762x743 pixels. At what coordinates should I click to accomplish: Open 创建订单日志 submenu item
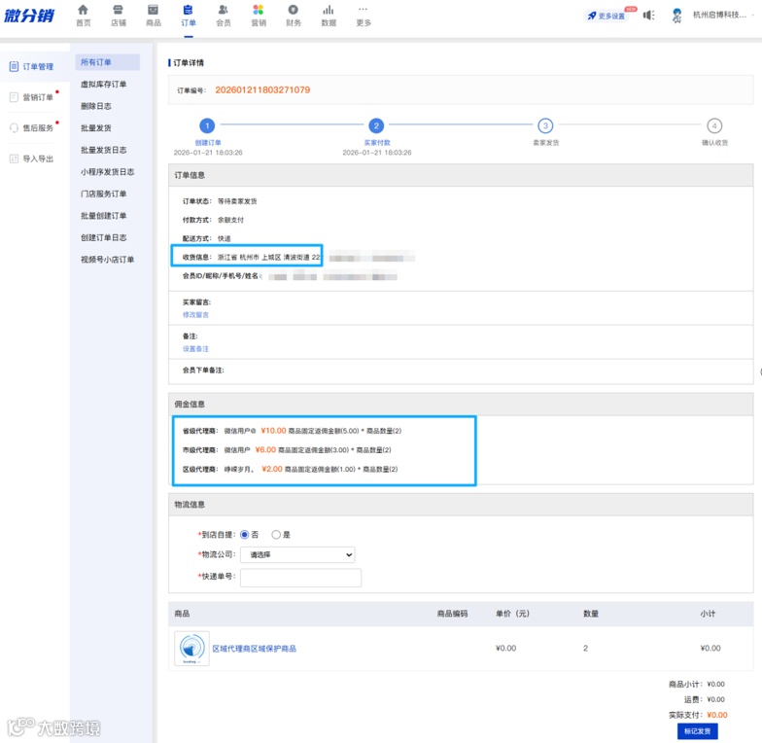pyautogui.click(x=103, y=237)
